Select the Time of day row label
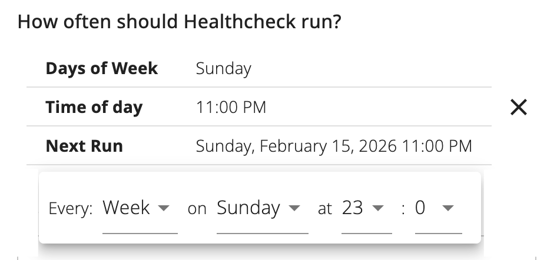The image size is (557, 260). pyautogui.click(x=94, y=107)
